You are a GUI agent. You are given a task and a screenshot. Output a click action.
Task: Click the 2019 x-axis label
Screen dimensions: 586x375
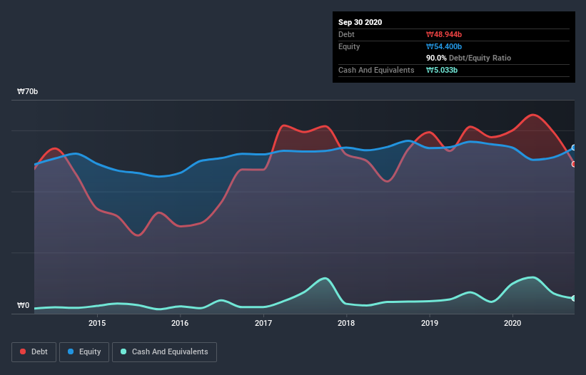coord(430,323)
